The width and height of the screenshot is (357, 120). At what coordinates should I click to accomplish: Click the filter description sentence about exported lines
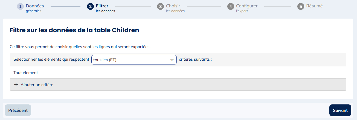tap(80, 47)
